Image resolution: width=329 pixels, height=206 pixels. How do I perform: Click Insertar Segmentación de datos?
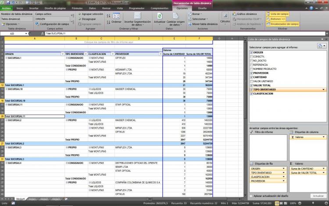pos(137,19)
